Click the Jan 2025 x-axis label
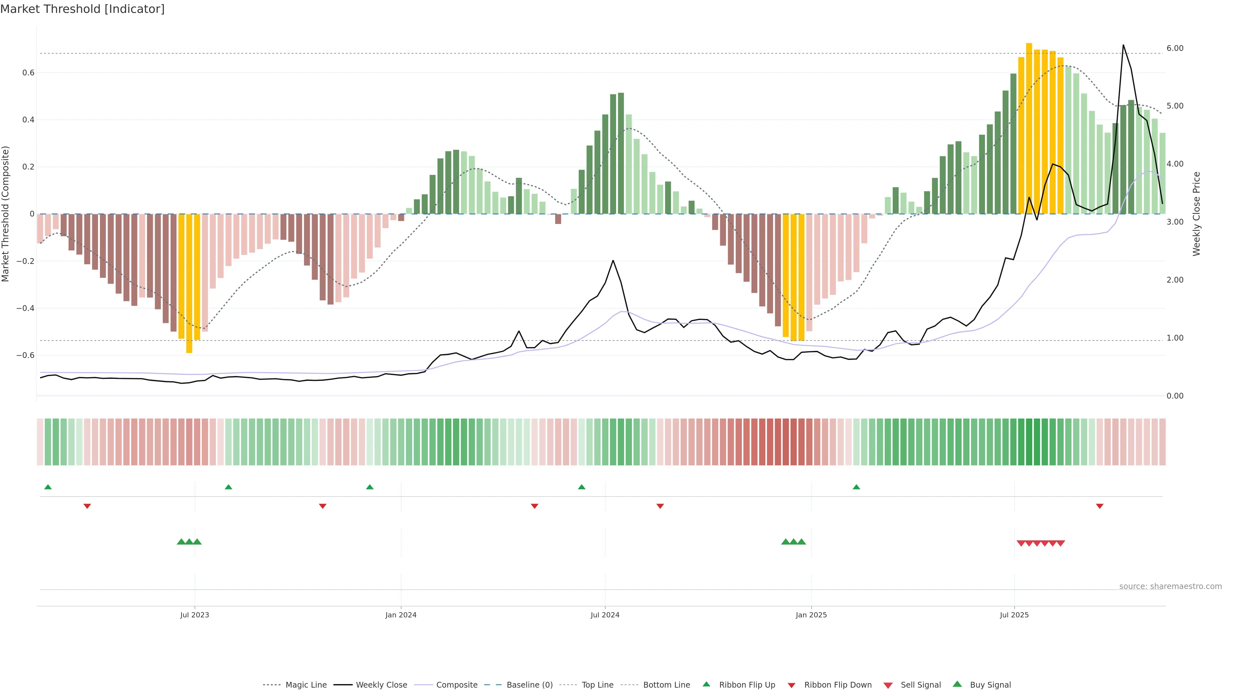The image size is (1238, 696). 811,615
